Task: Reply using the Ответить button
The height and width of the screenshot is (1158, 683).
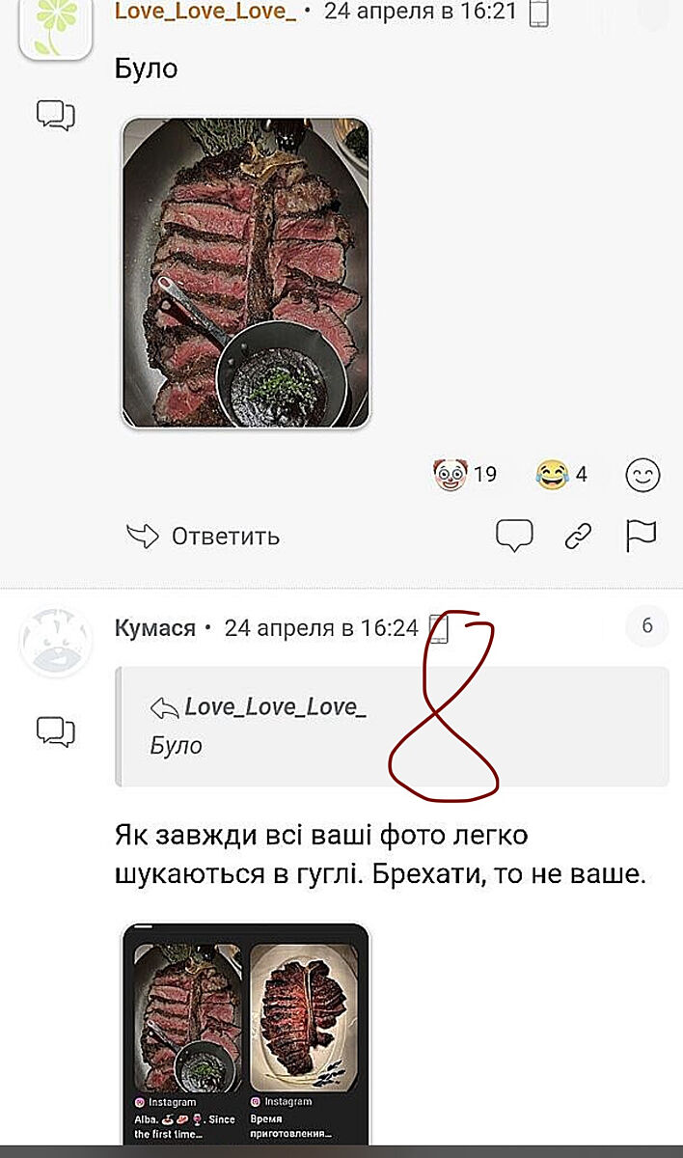Action: tap(203, 536)
